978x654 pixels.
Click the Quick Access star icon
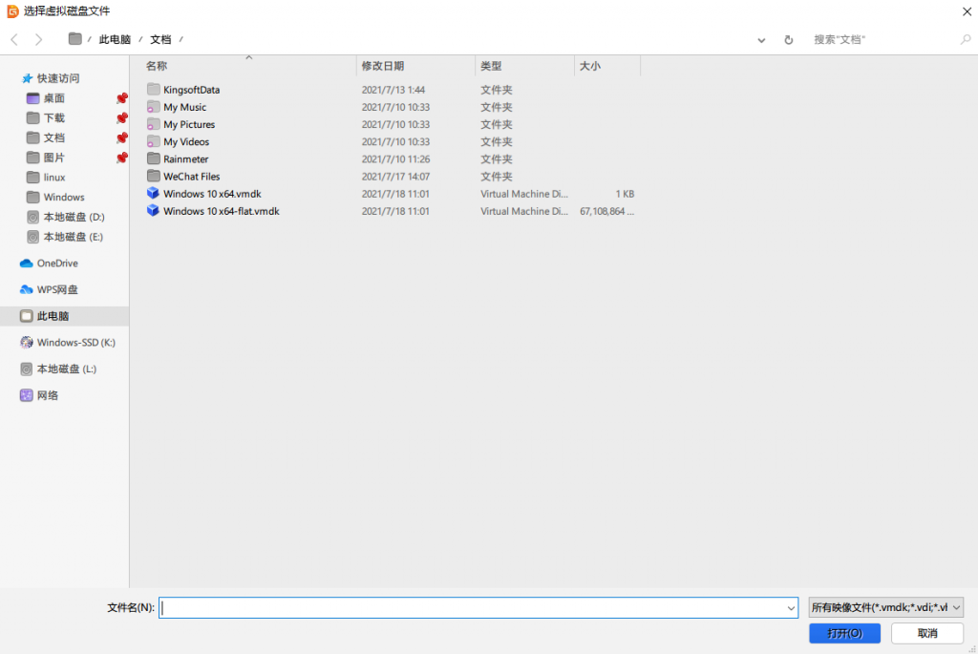[27, 78]
